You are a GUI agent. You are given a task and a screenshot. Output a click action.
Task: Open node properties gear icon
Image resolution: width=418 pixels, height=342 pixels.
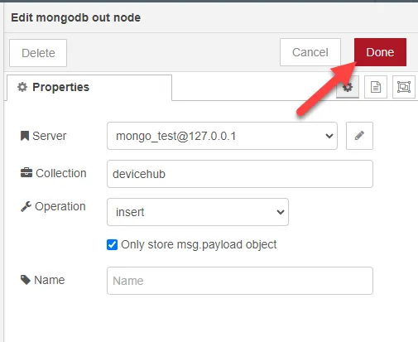click(348, 87)
